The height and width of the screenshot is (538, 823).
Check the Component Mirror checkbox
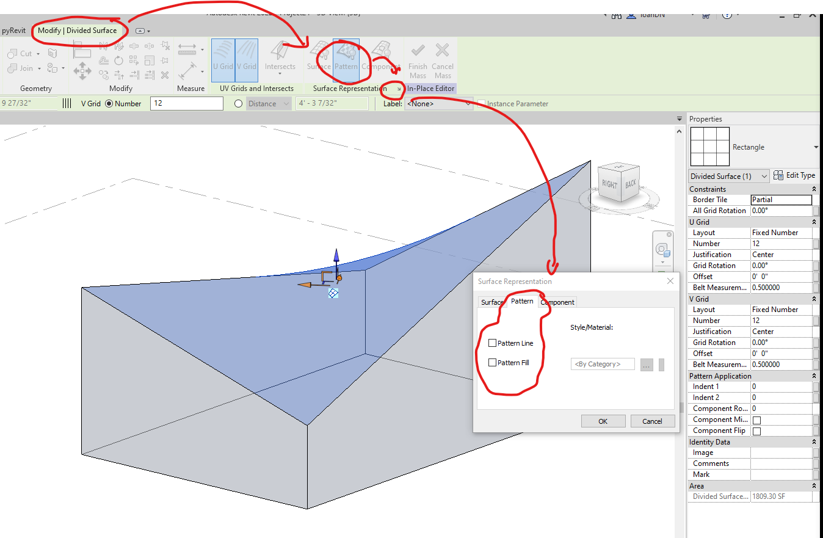point(756,420)
